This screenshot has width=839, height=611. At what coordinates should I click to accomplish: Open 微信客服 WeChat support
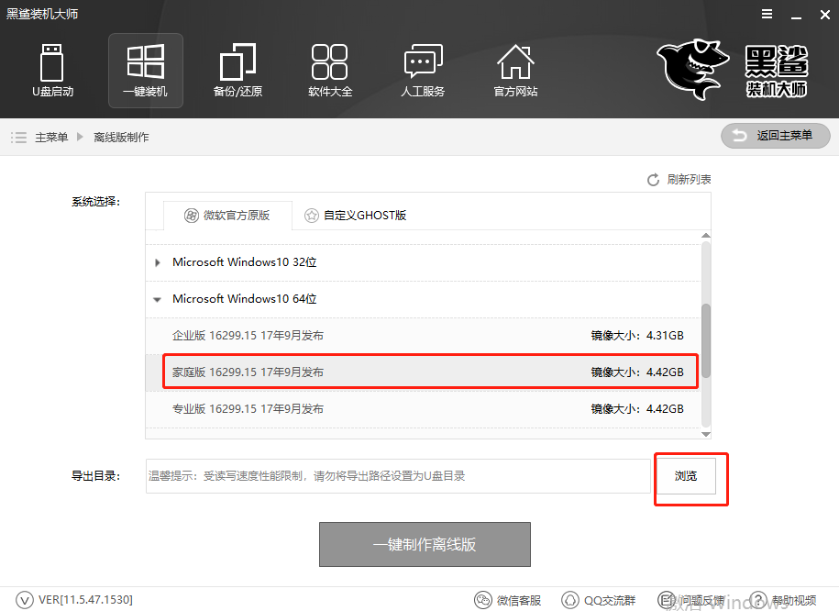point(508,600)
